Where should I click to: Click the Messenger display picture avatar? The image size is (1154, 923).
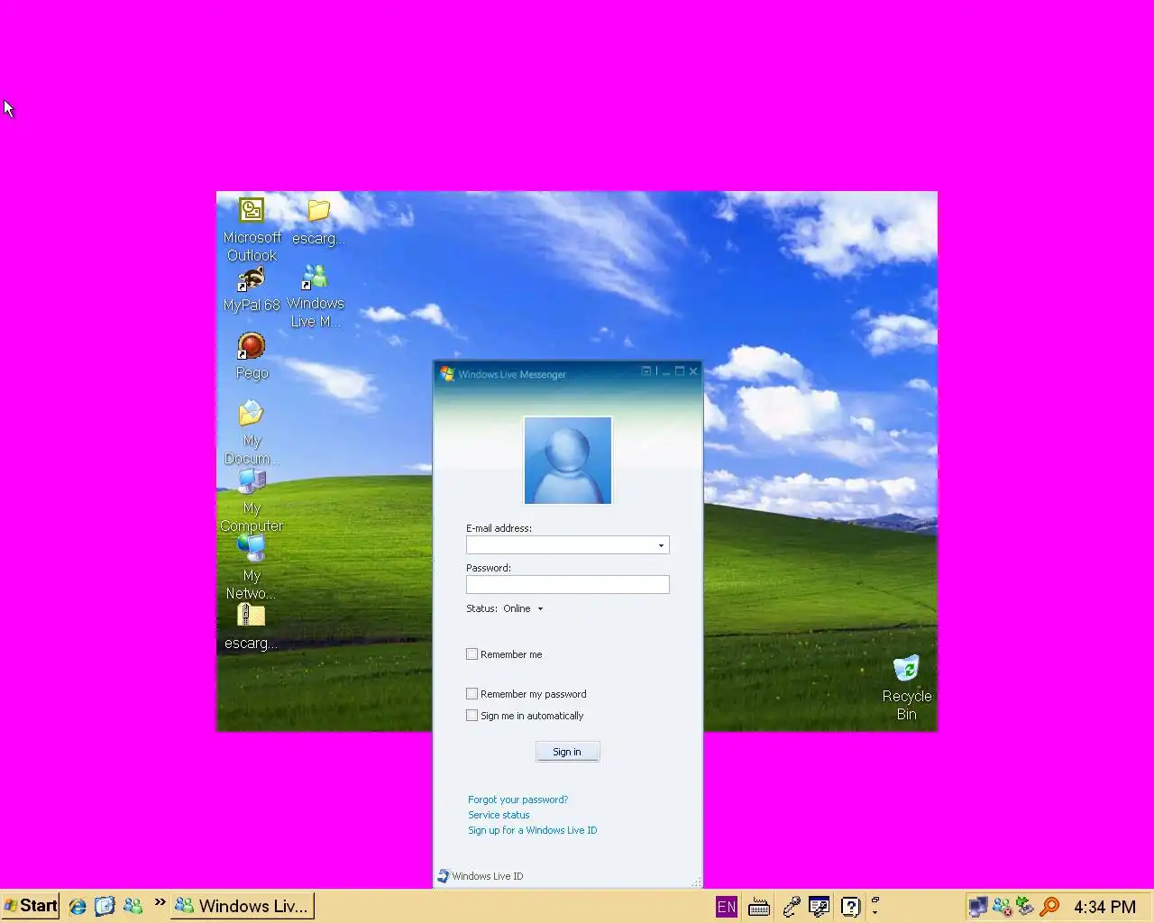[568, 460]
